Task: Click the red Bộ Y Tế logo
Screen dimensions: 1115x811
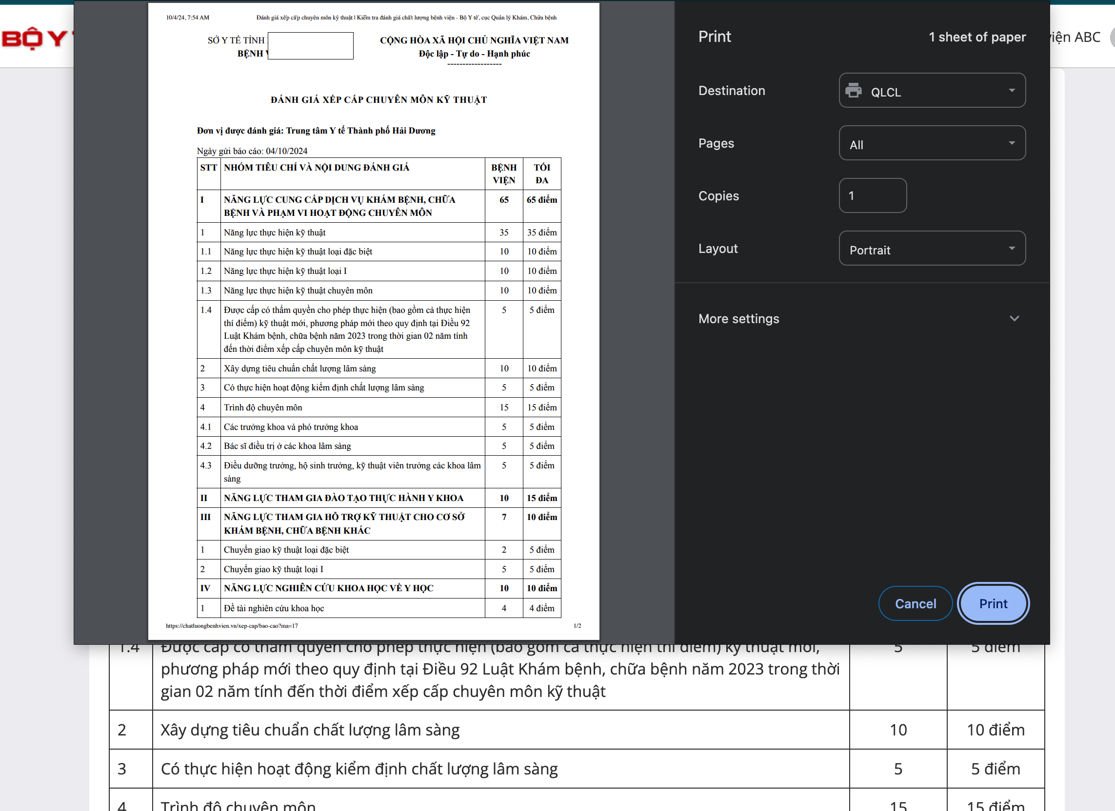Action: click(x=36, y=38)
